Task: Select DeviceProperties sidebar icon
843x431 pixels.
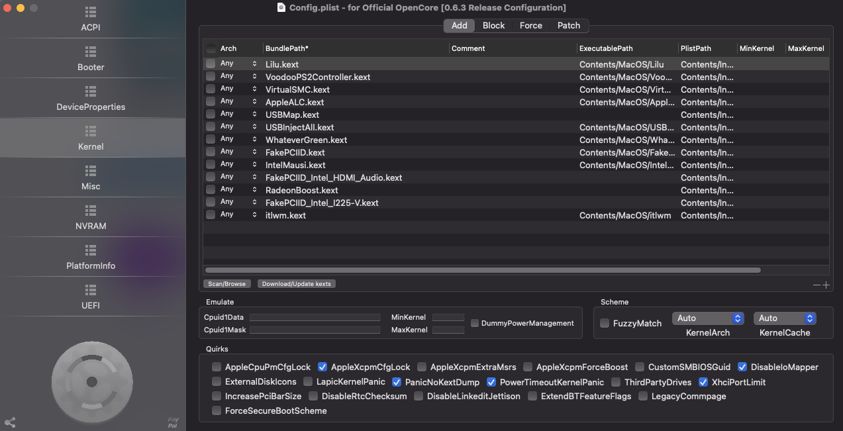Action: (91, 91)
